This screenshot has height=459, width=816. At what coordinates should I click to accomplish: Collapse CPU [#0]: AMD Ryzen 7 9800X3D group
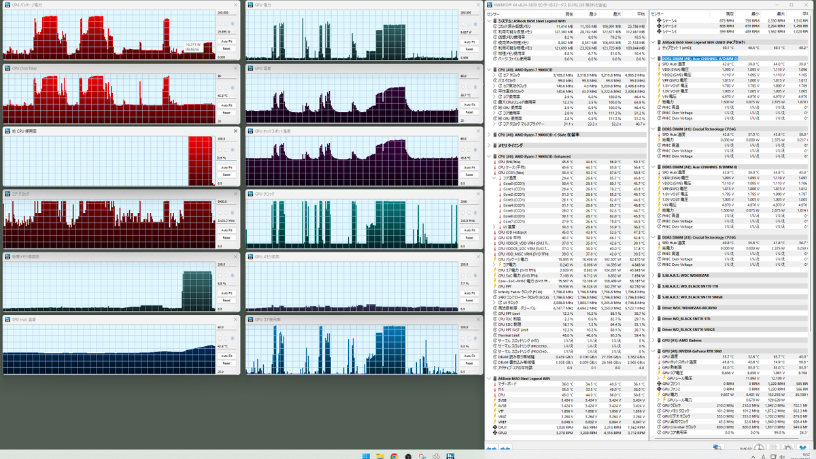click(488, 69)
